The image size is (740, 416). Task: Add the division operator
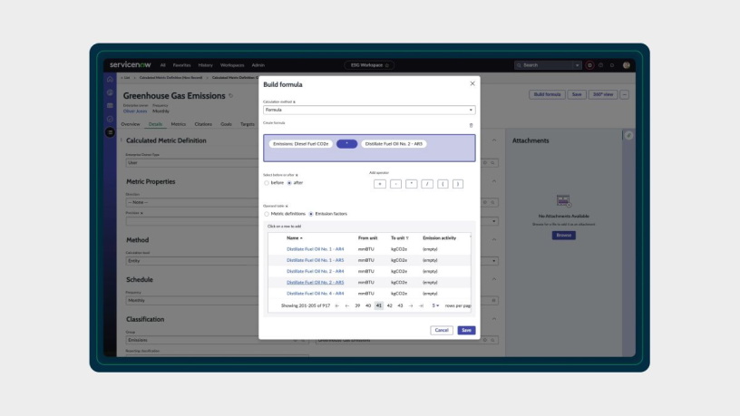[x=427, y=183]
